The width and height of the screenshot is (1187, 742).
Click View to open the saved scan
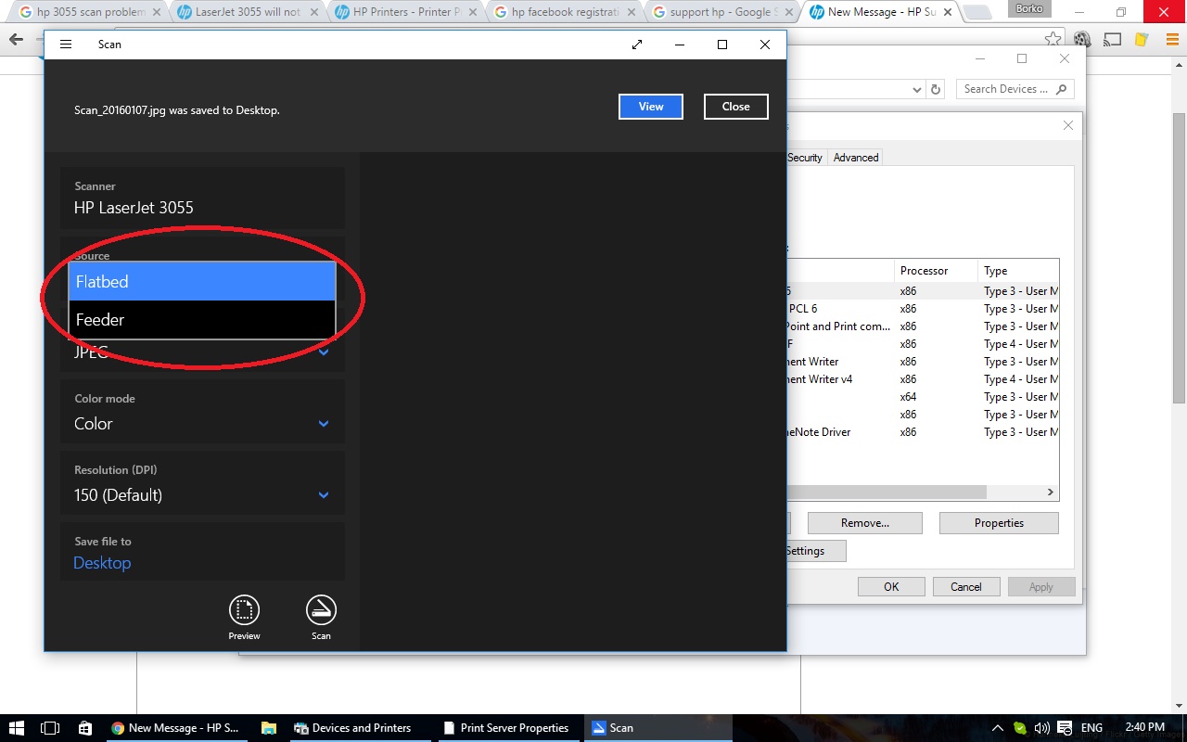pyautogui.click(x=651, y=107)
